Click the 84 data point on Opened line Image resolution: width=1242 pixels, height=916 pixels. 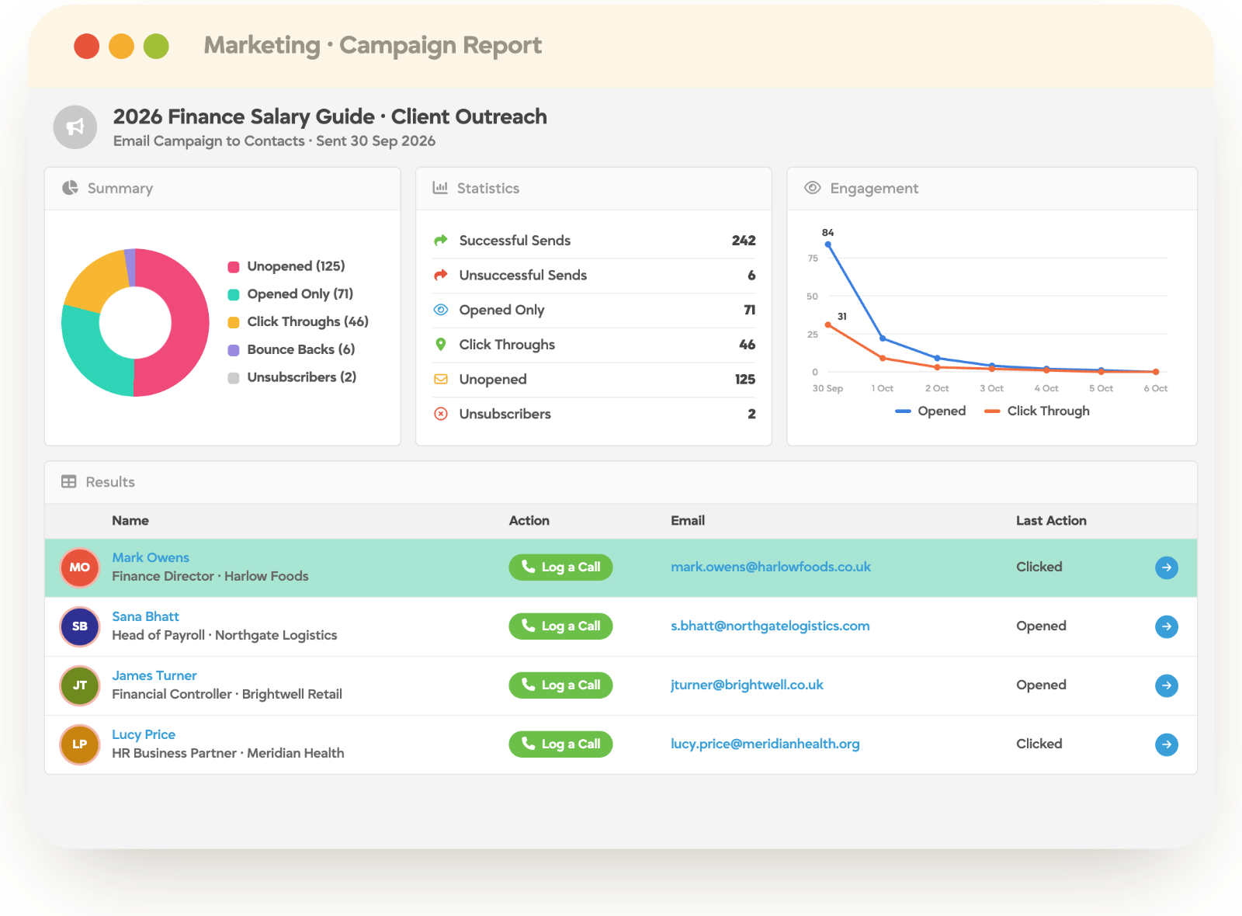click(x=828, y=245)
